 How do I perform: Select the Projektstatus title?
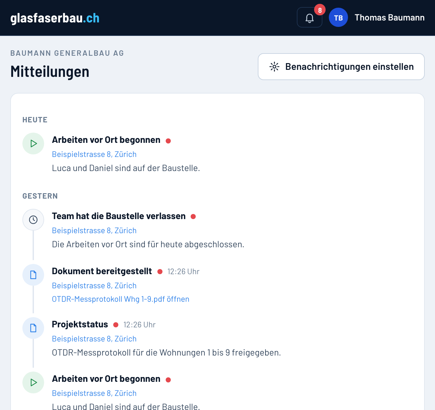(80, 324)
